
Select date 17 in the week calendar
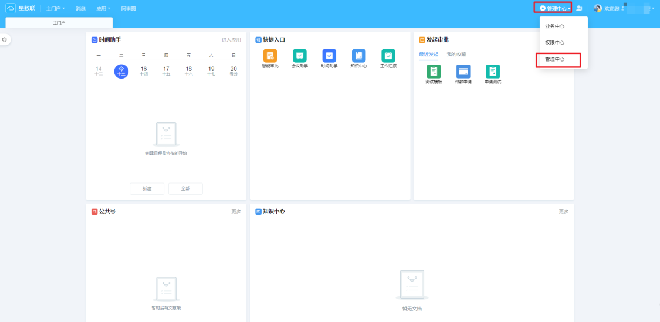tap(166, 71)
